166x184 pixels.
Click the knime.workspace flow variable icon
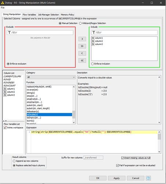5,128
